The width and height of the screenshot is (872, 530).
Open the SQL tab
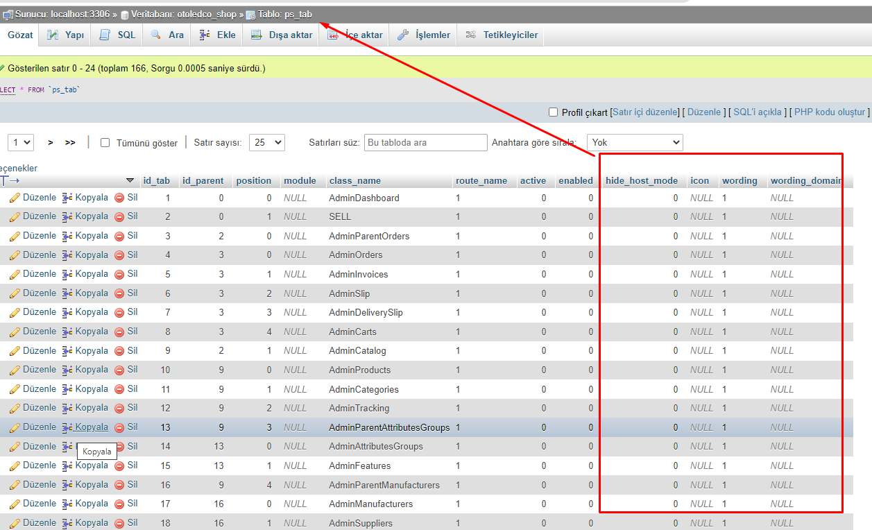click(117, 35)
